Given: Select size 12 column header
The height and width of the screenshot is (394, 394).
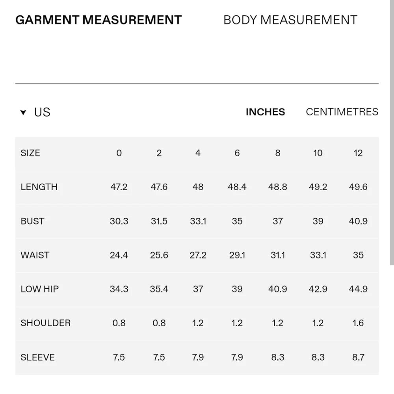Looking at the screenshot, I should tap(358, 153).
